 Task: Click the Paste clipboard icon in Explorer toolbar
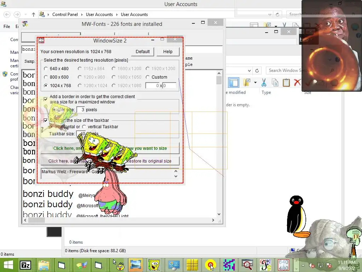click(286, 83)
